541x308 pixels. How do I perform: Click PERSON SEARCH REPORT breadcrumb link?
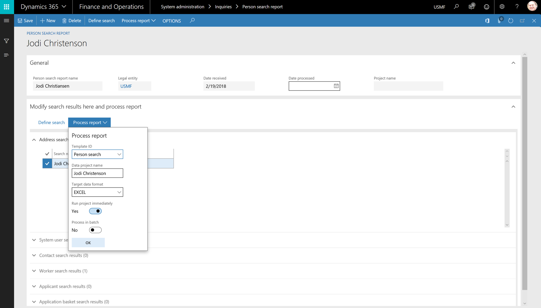(48, 33)
